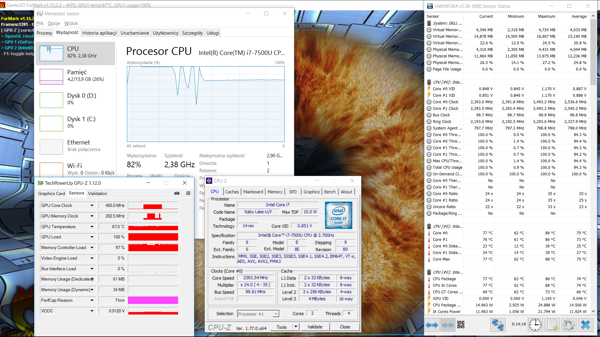The image size is (600, 337).
Task: Click the TechPowerUp GPU-Z title bar icon
Action: (x=40, y=183)
